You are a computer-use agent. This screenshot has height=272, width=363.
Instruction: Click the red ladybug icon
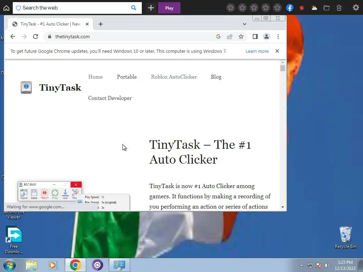pyautogui.click(x=301, y=8)
